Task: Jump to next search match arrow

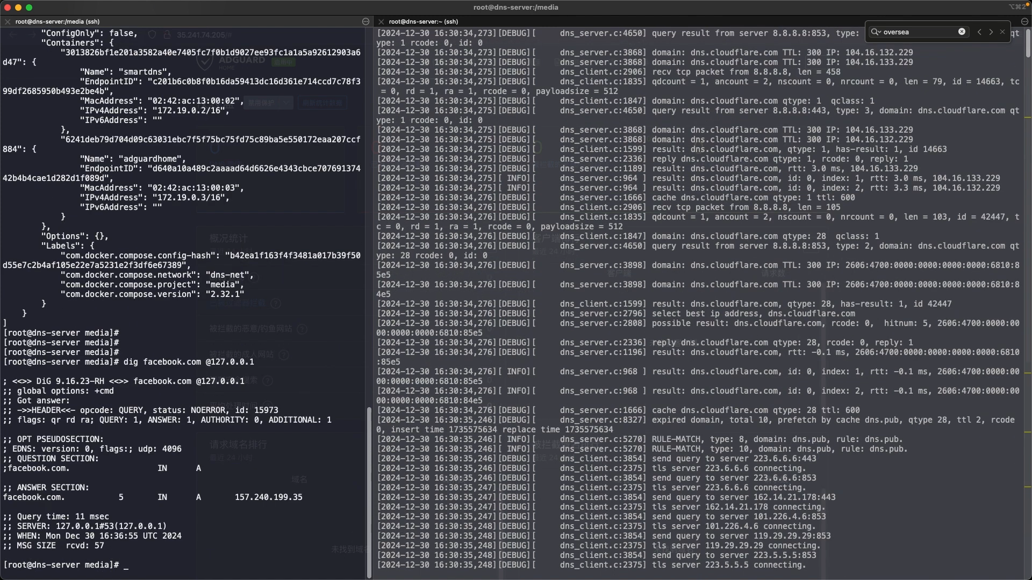Action: tap(991, 32)
